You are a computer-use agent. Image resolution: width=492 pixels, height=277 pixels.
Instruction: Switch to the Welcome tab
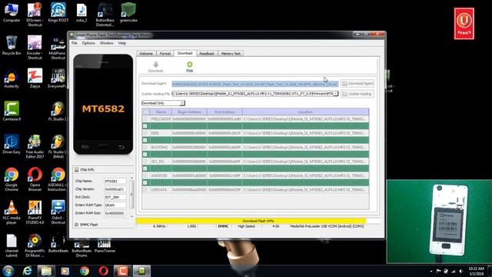[146, 54]
